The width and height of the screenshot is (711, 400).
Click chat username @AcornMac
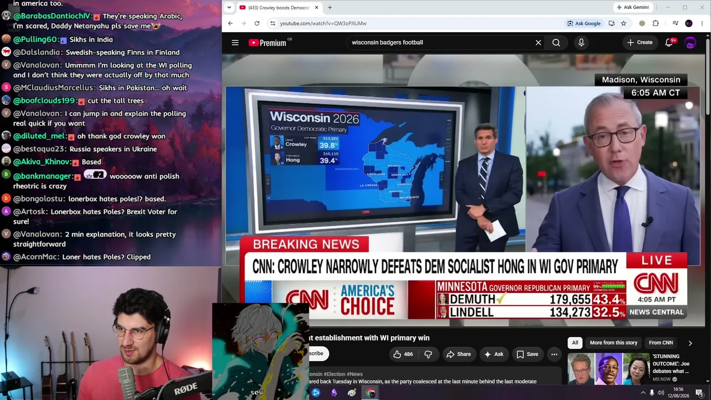(x=36, y=257)
